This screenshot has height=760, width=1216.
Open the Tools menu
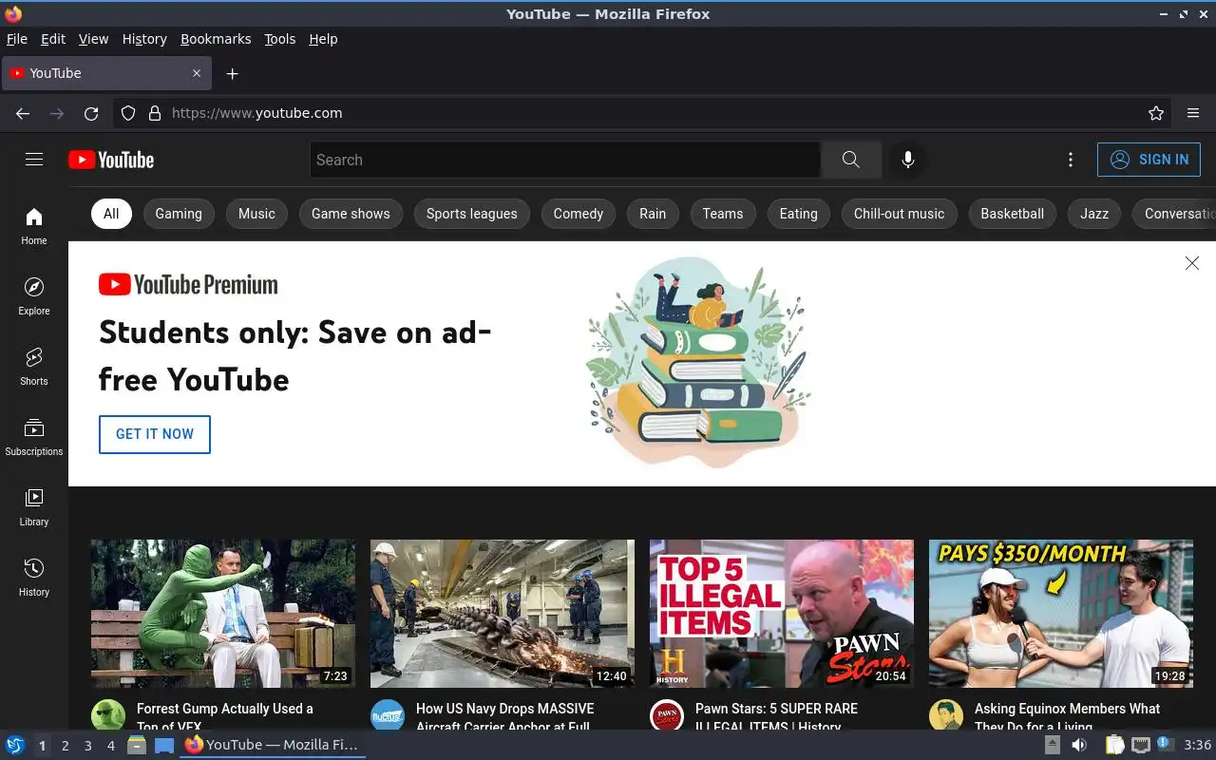pos(280,39)
